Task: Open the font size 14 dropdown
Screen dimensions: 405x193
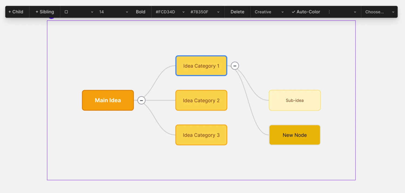Action: click(113, 12)
